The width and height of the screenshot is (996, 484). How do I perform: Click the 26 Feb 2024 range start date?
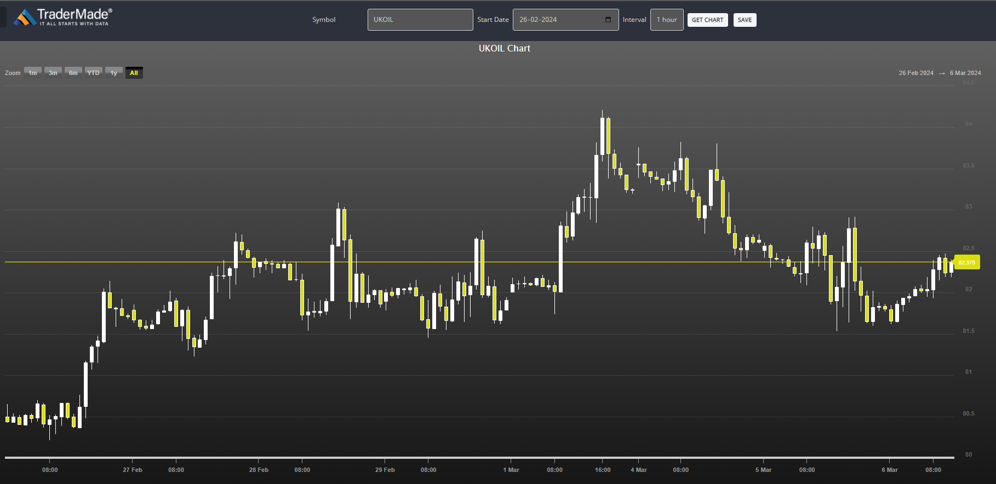click(916, 73)
